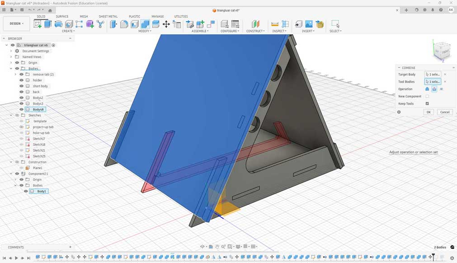Enable the New Component checkbox

click(x=427, y=96)
